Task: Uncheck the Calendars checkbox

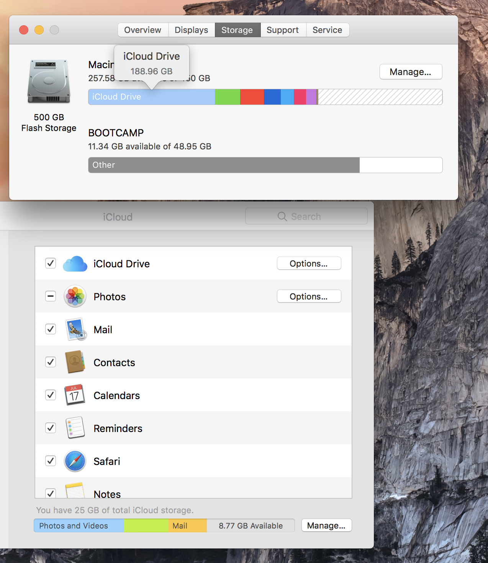Action: click(51, 395)
